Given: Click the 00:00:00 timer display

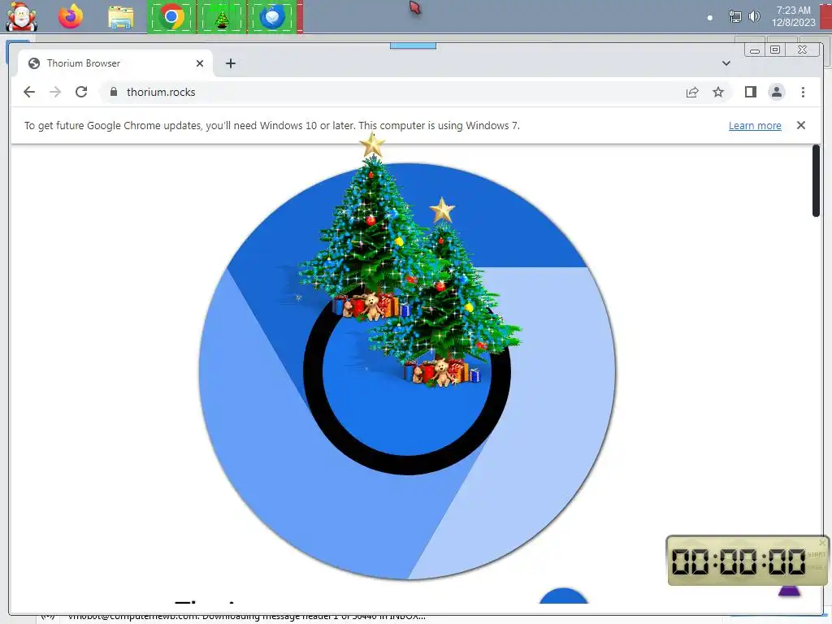Looking at the screenshot, I should 738,561.
